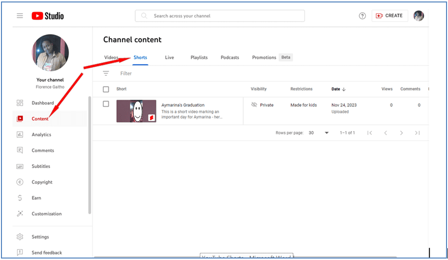Click the Views column header
Image resolution: width=448 pixels, height=260 pixels.
(387, 89)
